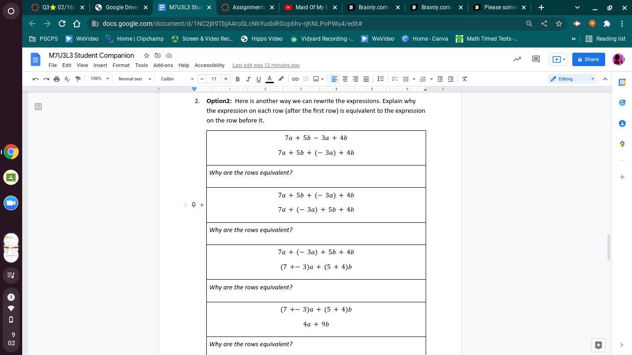Open the File menu

[53, 65]
